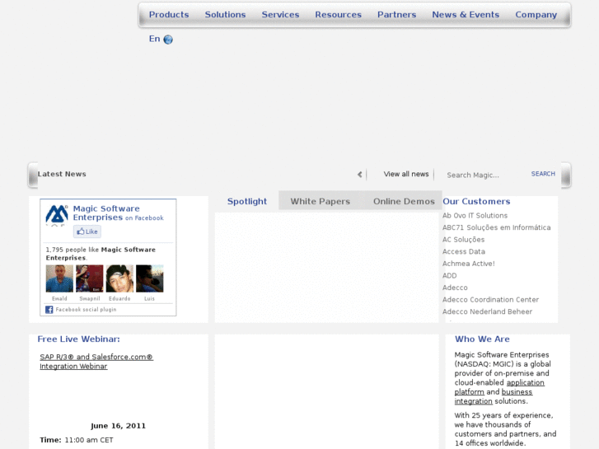
Task: Click the Our Customers heading
Action: (x=476, y=201)
